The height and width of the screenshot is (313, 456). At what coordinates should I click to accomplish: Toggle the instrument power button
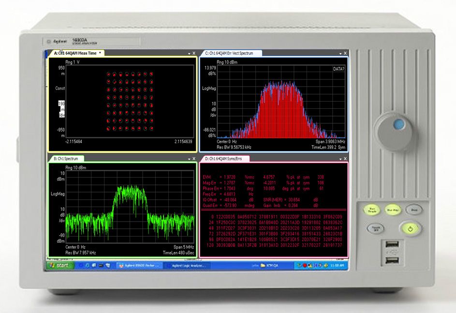pos(410,229)
